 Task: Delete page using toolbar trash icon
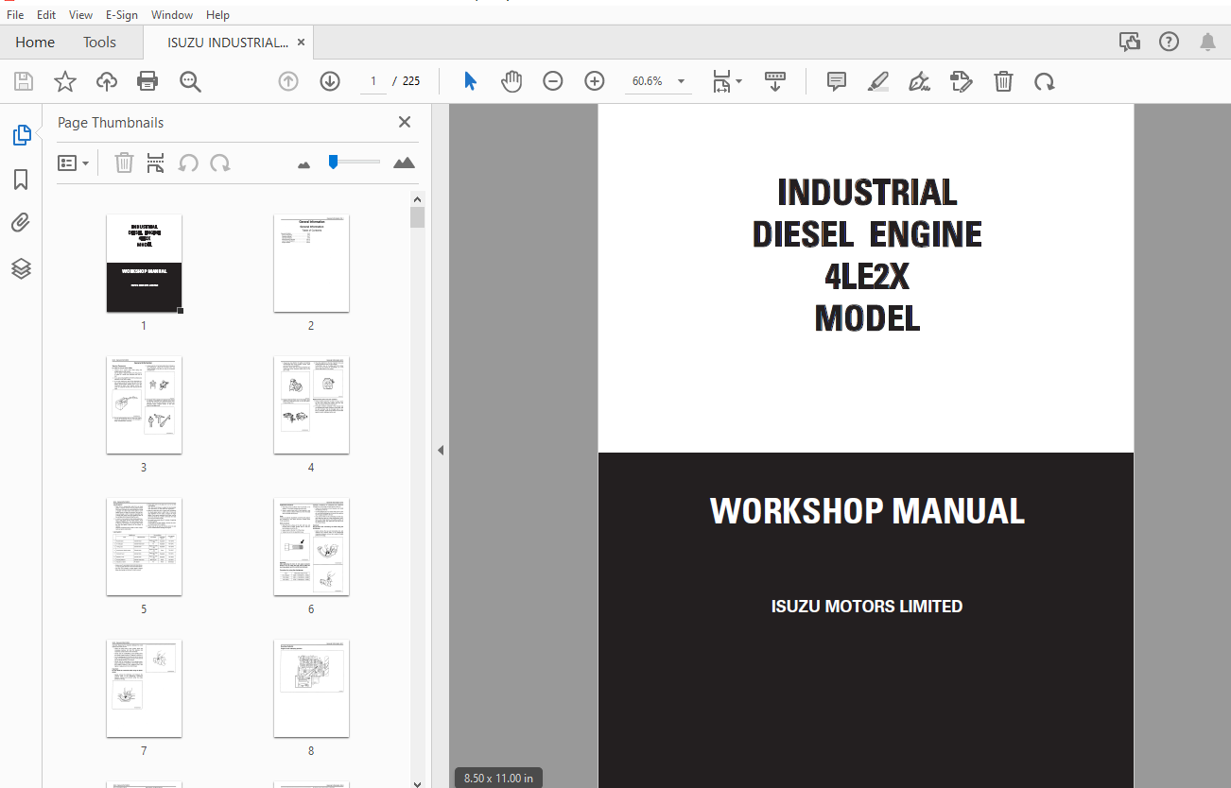tap(1003, 81)
